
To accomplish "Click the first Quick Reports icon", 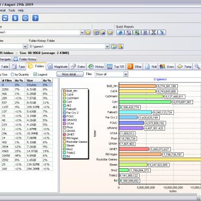I will coord(120,32).
